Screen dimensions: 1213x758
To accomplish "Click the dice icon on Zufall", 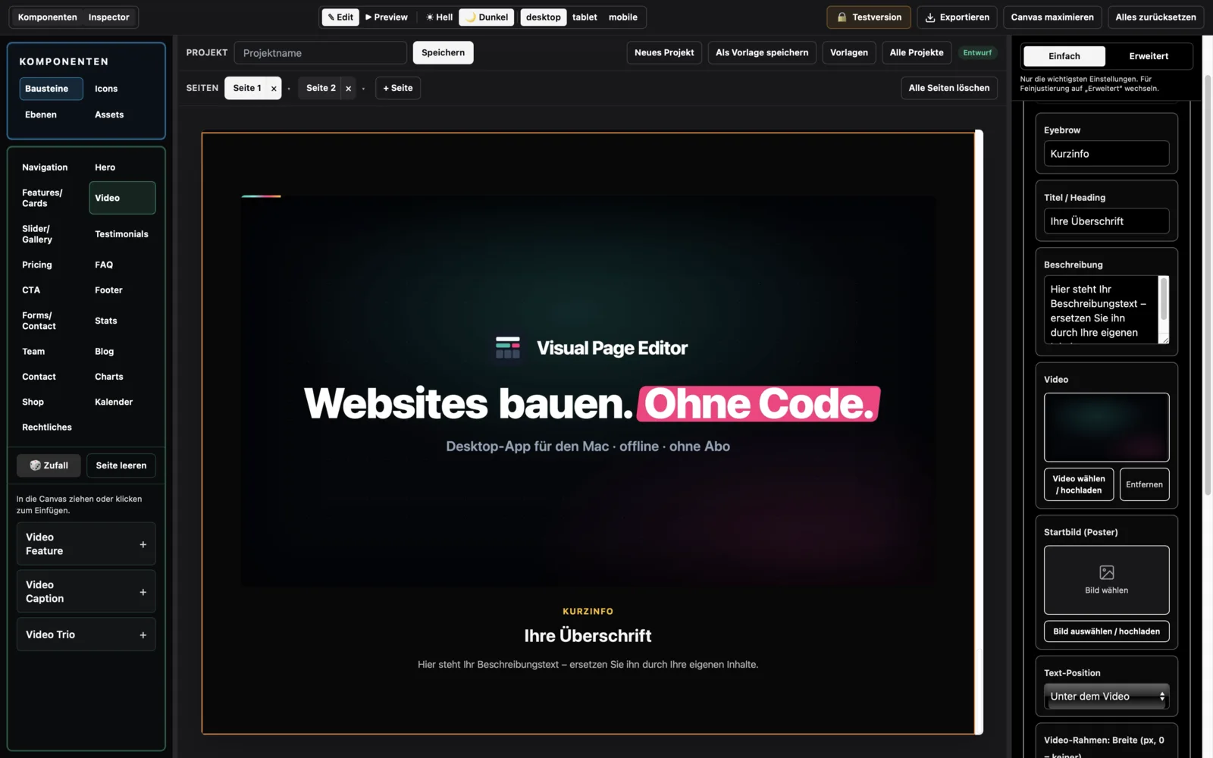I will [35, 465].
